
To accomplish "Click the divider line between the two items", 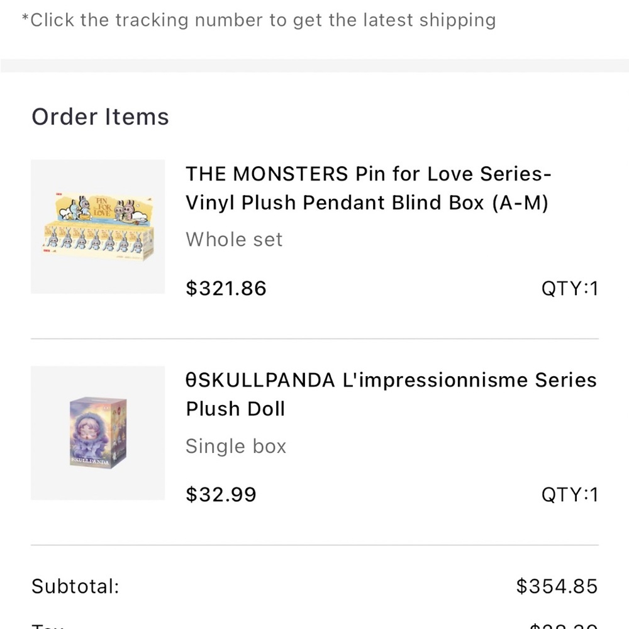I will pos(314,339).
